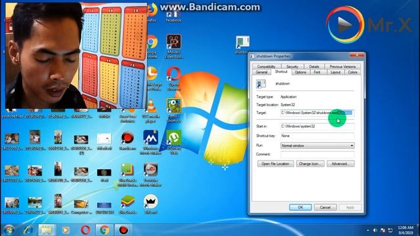Open the uTorrent desktop shortcut

click(x=174, y=142)
